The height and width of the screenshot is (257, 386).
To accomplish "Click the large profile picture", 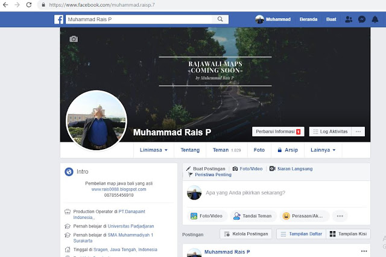I will click(x=96, y=121).
